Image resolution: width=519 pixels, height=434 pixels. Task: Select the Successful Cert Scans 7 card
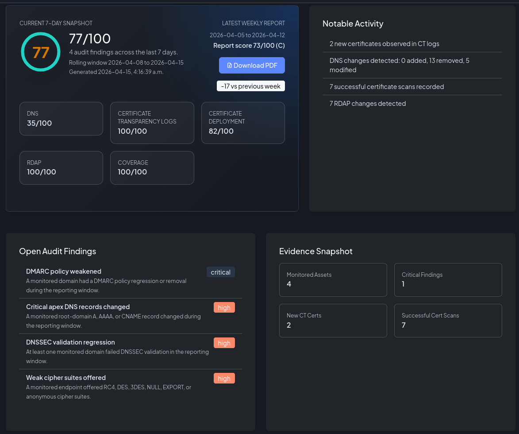click(x=448, y=321)
